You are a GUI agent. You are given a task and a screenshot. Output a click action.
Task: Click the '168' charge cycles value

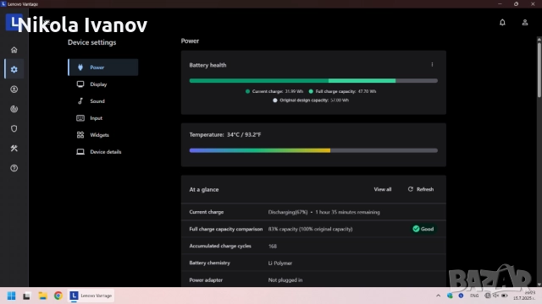273,246
